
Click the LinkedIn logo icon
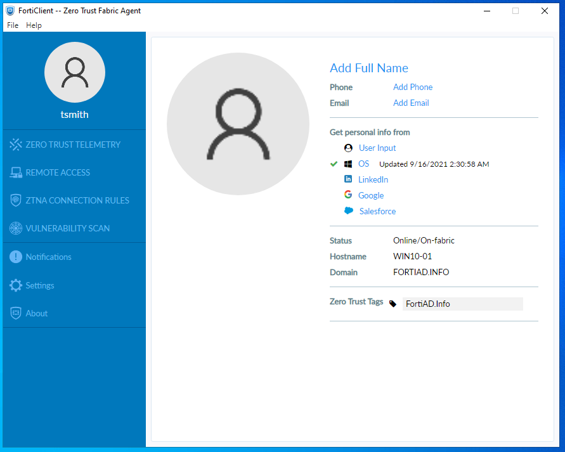pyautogui.click(x=348, y=179)
